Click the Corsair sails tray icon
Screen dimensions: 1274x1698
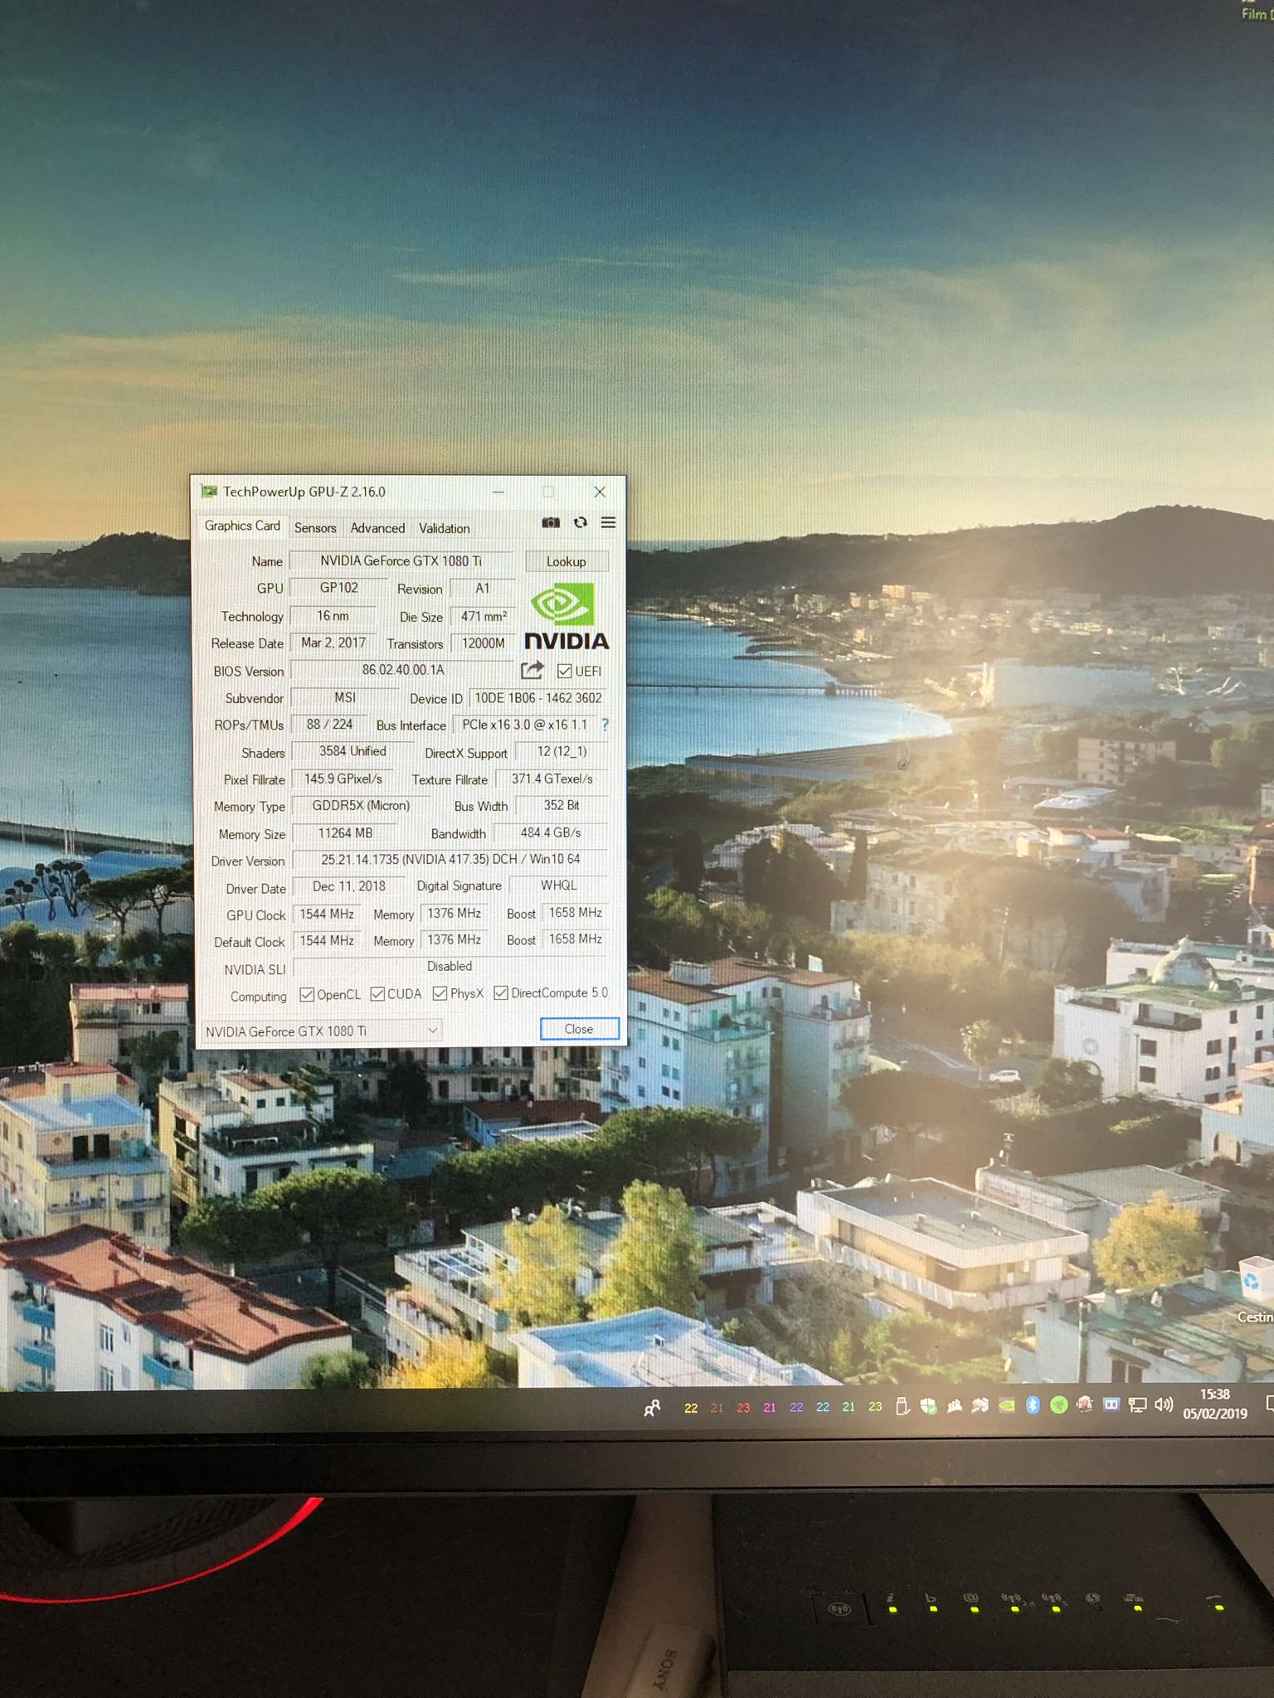tap(955, 1405)
